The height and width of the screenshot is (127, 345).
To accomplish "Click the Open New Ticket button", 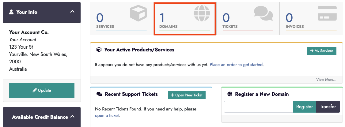I will [x=187, y=95].
